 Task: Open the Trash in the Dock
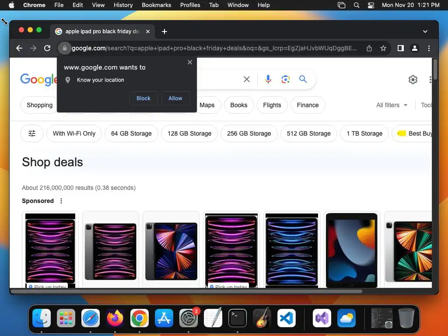click(406, 318)
